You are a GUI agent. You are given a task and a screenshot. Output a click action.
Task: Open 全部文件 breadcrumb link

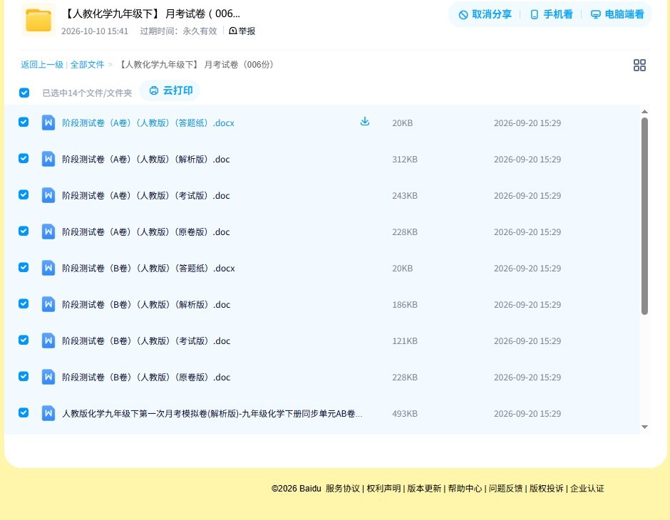(87, 65)
